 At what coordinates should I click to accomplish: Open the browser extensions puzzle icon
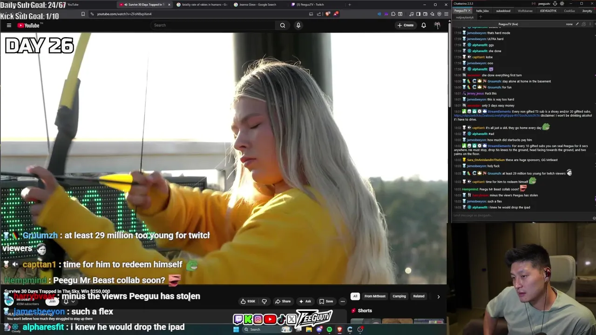pyautogui.click(x=393, y=14)
